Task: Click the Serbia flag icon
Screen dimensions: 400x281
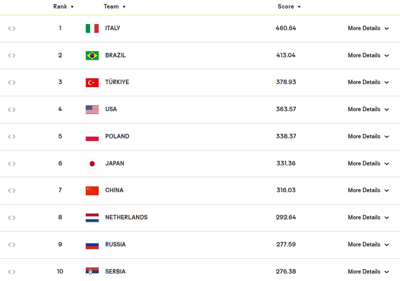Action: tap(92, 271)
